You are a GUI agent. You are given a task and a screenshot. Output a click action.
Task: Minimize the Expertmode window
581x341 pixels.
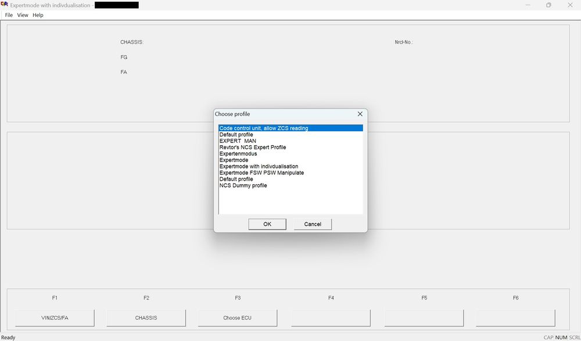[x=528, y=5]
